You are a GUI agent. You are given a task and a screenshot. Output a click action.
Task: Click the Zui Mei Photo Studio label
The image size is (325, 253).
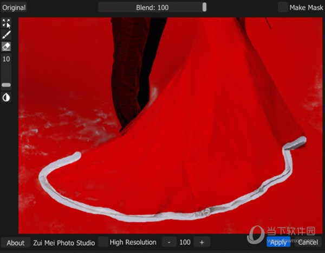(64, 243)
